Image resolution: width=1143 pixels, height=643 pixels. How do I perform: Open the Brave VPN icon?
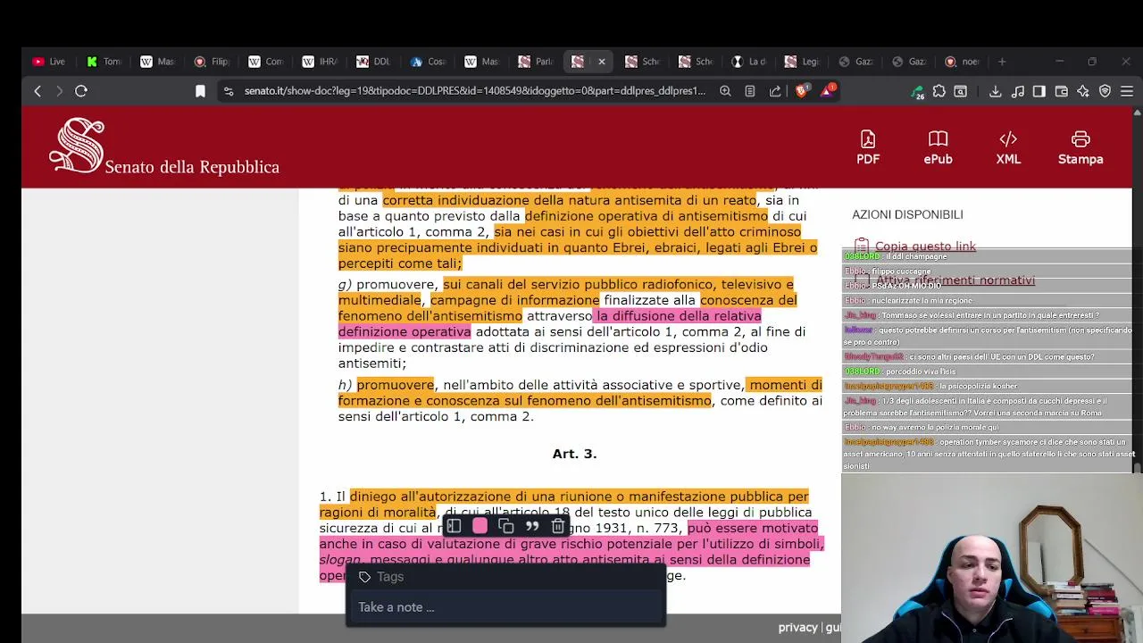pos(1105,90)
